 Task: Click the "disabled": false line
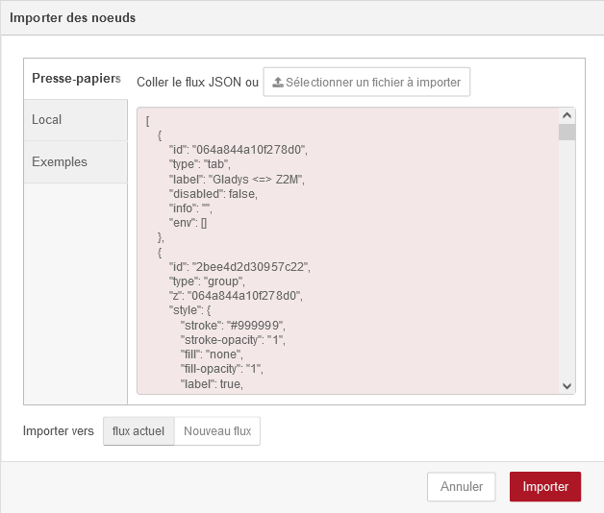[x=213, y=194]
